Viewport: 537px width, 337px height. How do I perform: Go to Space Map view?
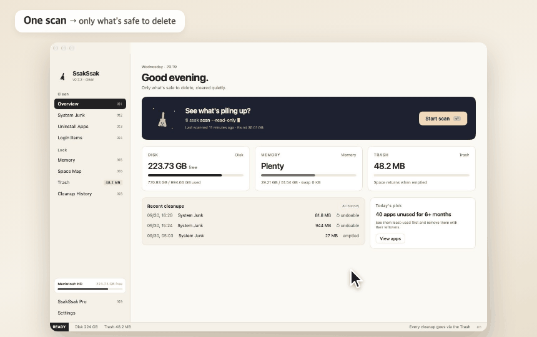point(90,172)
